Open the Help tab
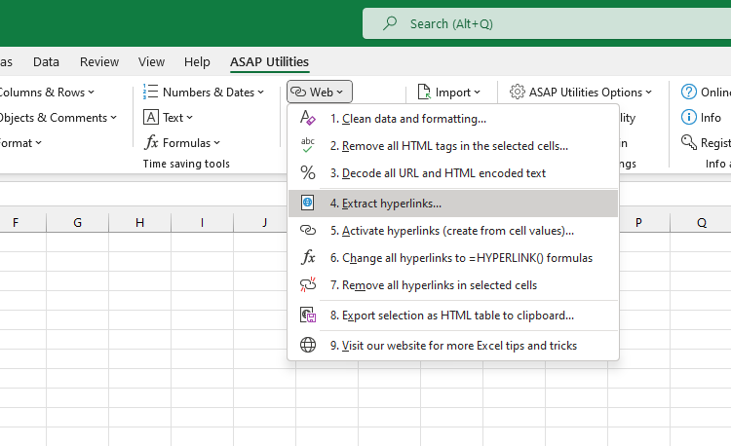731x446 pixels. tap(197, 61)
